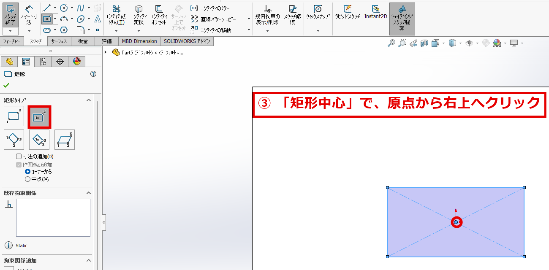
Task: Select the Polygon sketch tool
Action: coord(64,30)
